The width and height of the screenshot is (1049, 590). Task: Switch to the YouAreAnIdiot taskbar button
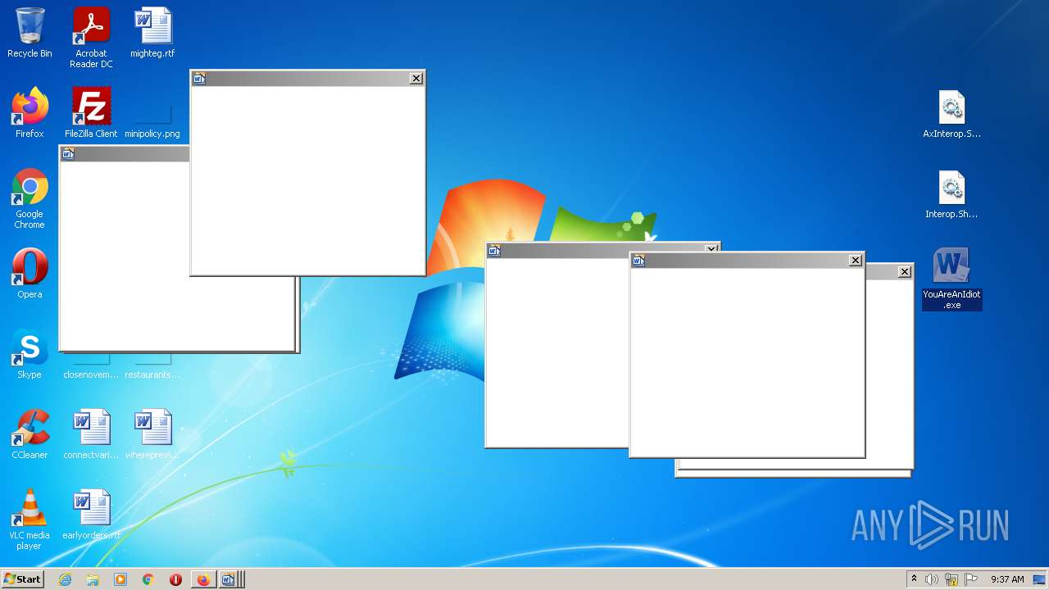[x=229, y=579]
